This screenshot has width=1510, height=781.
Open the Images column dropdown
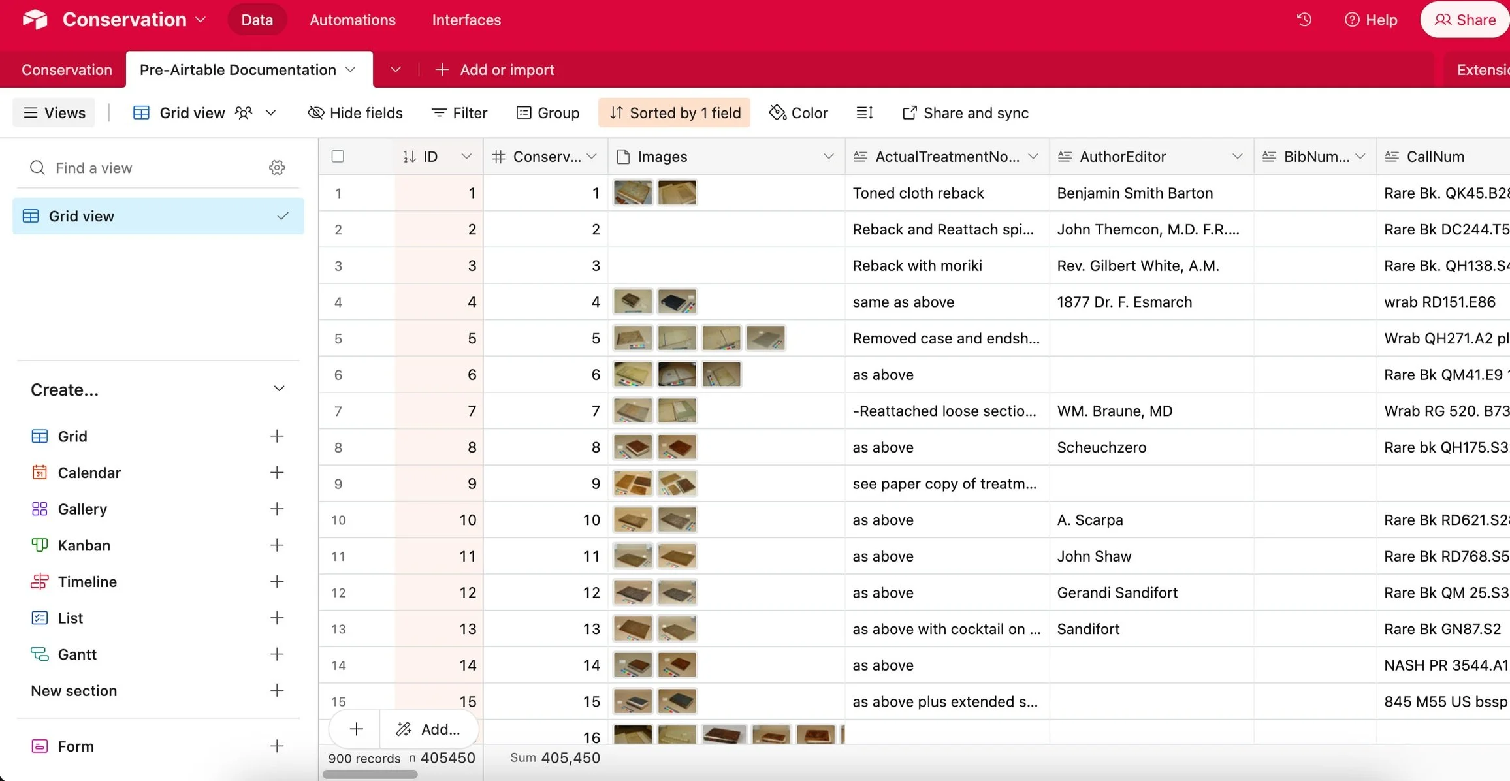point(828,157)
